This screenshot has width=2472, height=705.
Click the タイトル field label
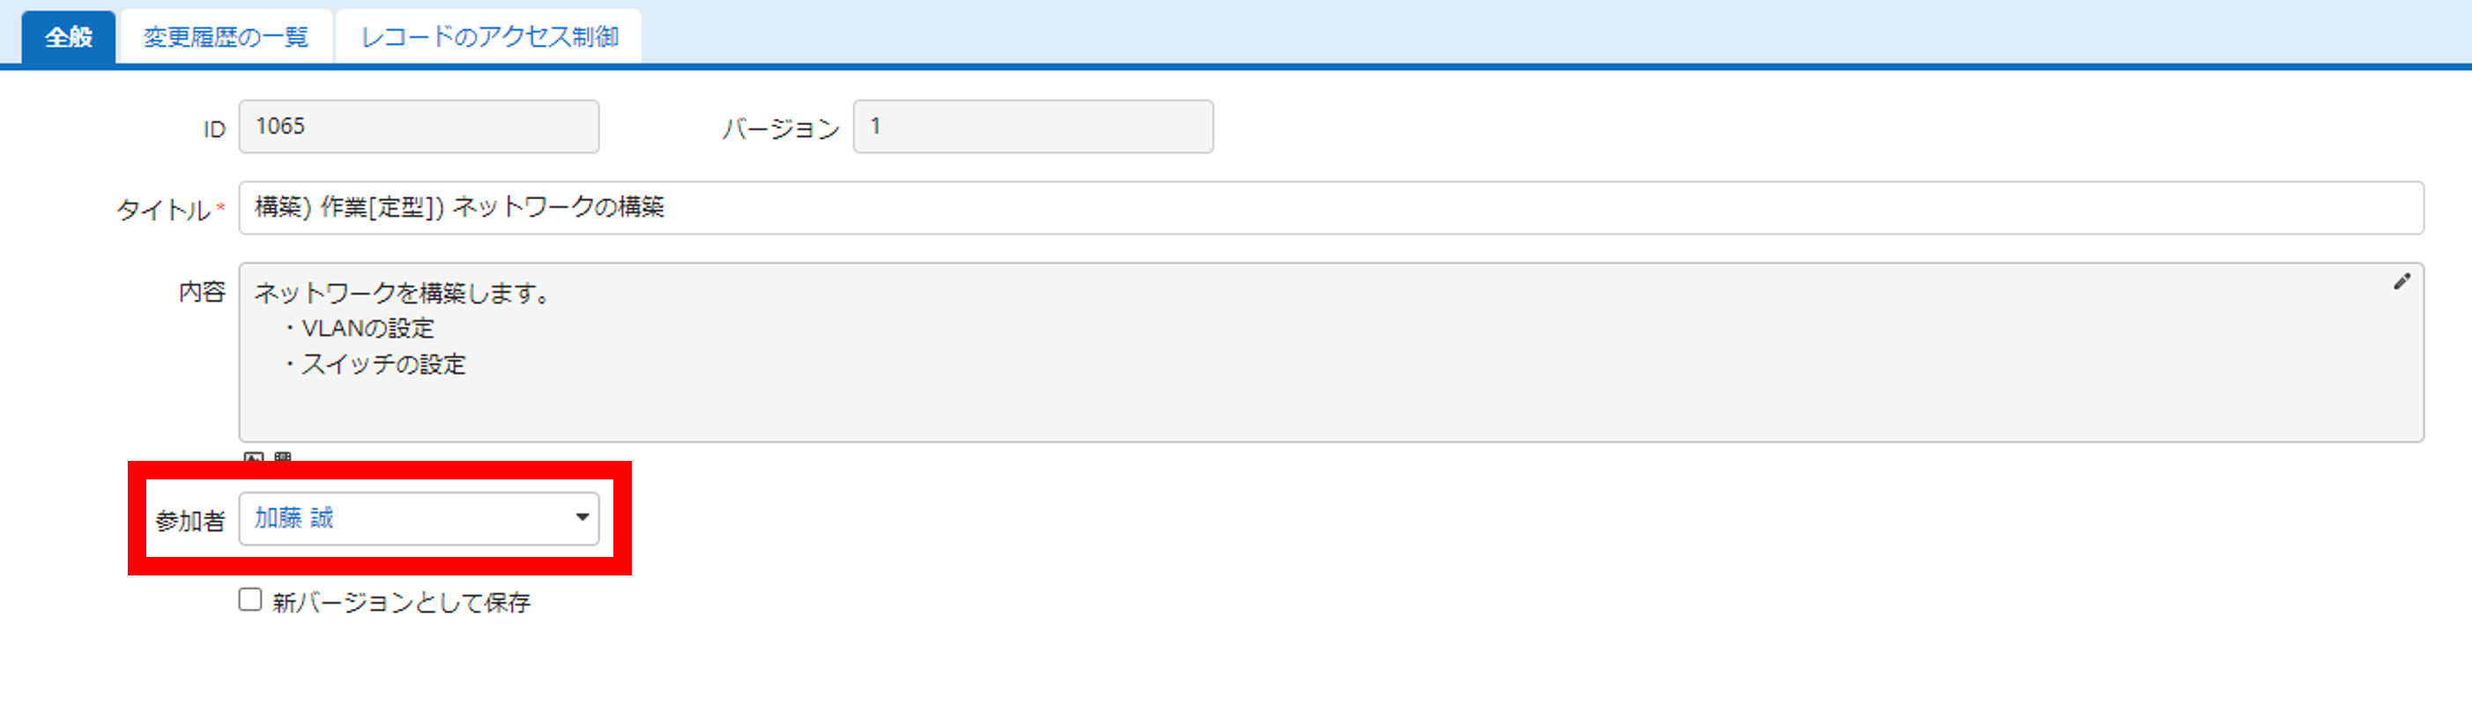163,209
